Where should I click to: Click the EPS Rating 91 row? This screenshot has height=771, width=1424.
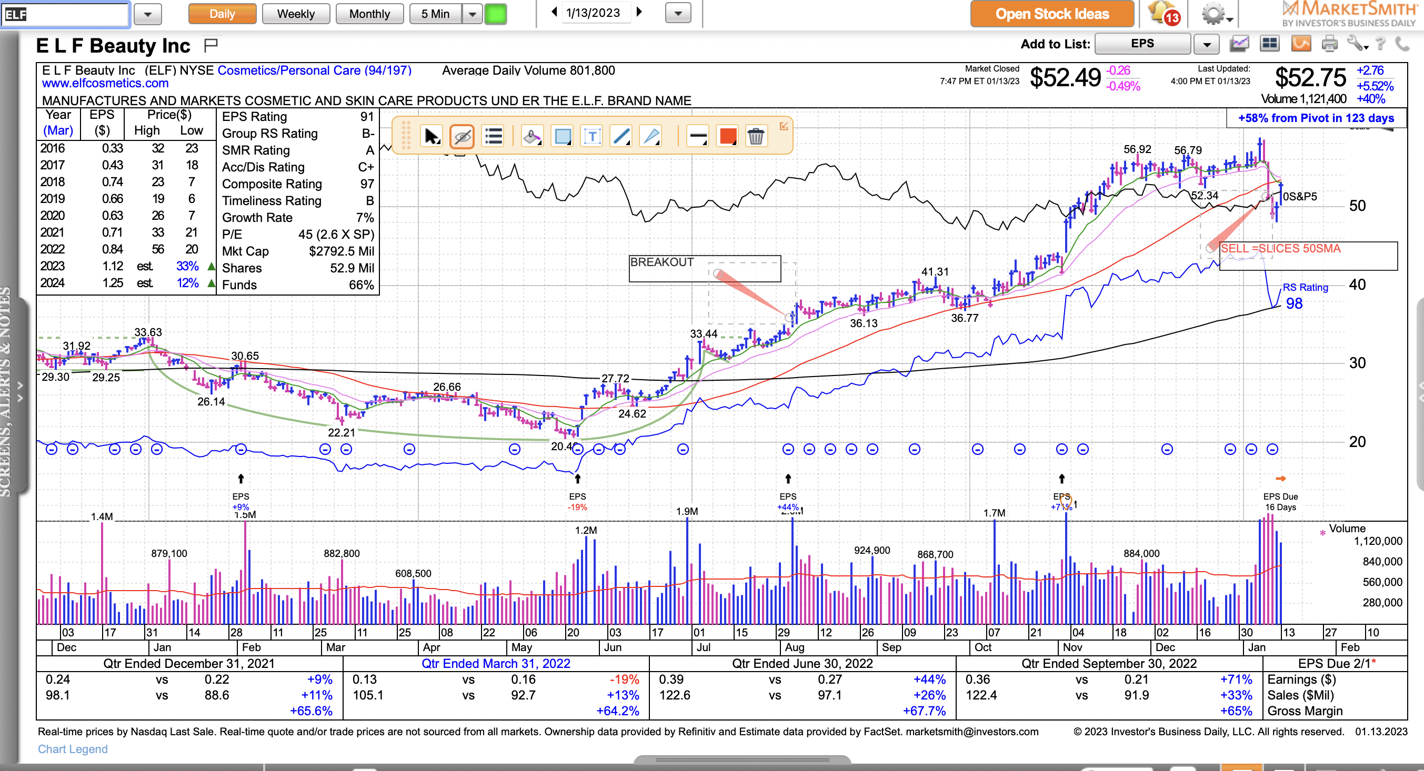coord(298,117)
